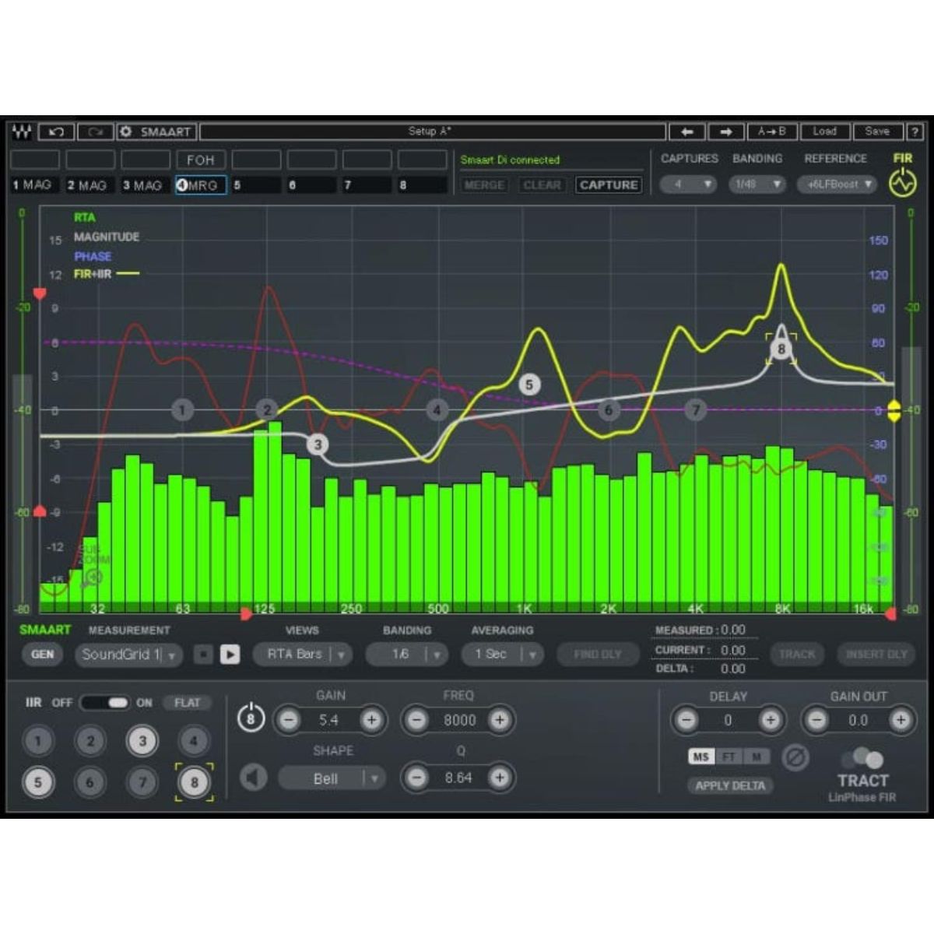Click the APPLY DELTA button
Image resolution: width=934 pixels, height=934 pixels.
coord(729,785)
